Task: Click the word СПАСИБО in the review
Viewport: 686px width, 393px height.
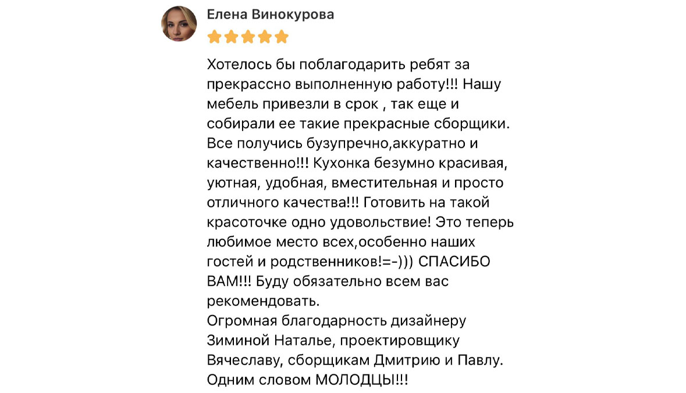Action: coord(454,262)
